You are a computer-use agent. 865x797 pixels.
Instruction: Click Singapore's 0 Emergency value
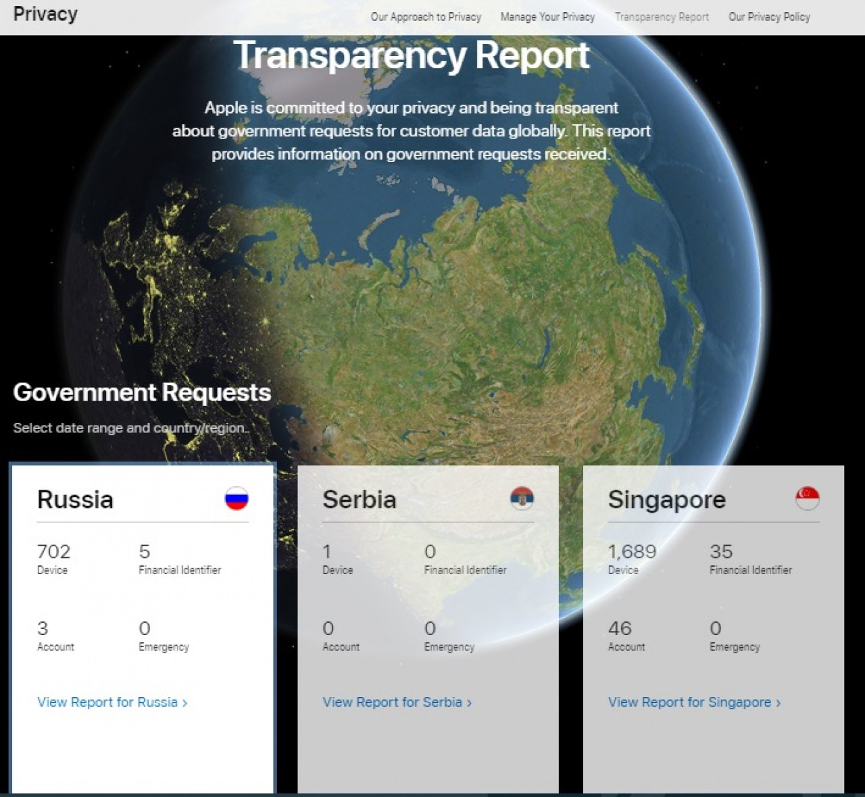(716, 629)
